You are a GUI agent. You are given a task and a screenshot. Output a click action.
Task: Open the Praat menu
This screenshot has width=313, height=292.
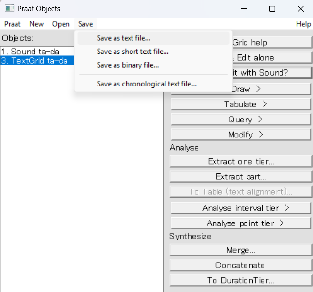click(x=13, y=24)
